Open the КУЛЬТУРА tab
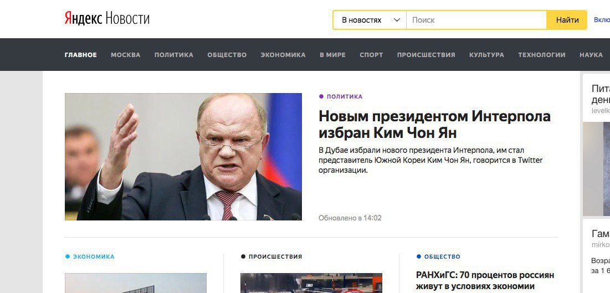The height and width of the screenshot is (293, 610). [486, 55]
